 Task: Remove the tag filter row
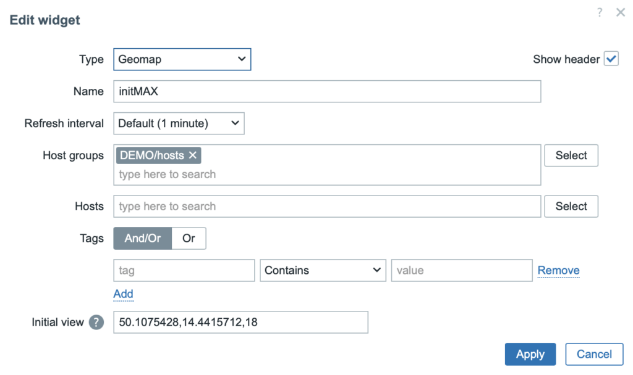coord(558,270)
